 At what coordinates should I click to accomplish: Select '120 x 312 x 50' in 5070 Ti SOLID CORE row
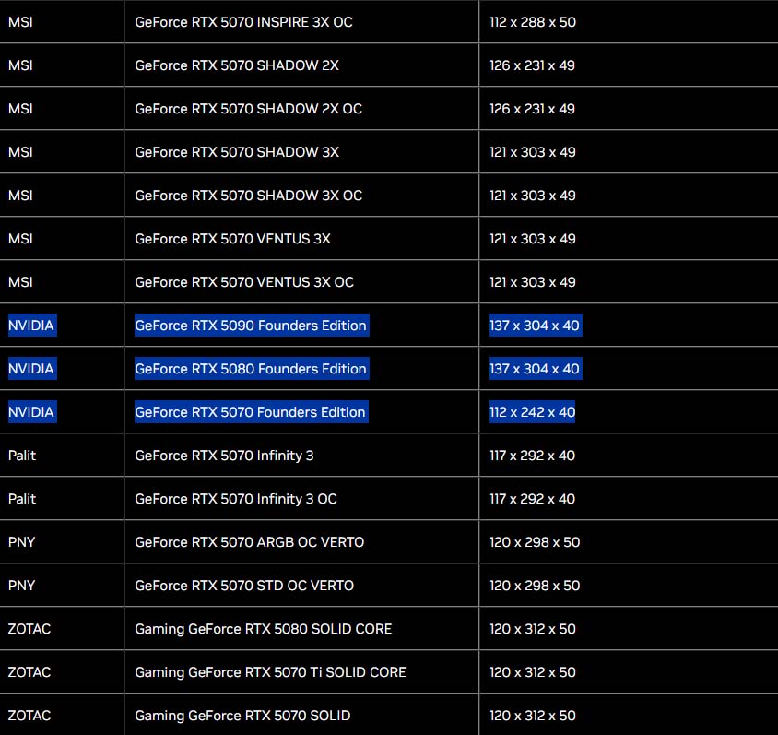coord(533,672)
